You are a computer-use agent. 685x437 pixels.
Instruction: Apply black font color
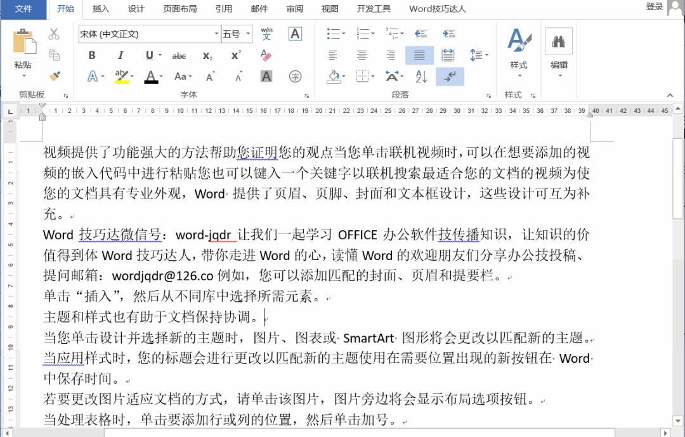point(151,77)
